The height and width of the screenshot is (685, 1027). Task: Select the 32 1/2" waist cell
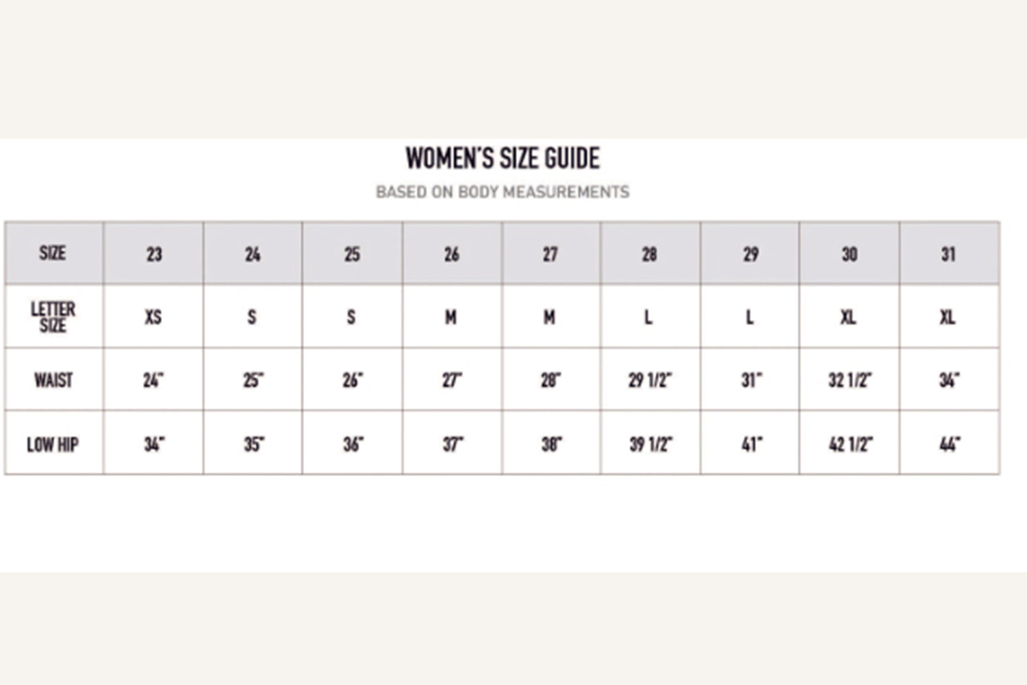tap(849, 380)
